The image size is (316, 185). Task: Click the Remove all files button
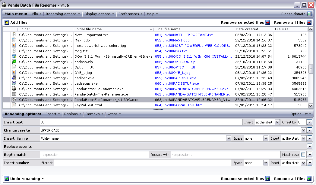point(292,23)
